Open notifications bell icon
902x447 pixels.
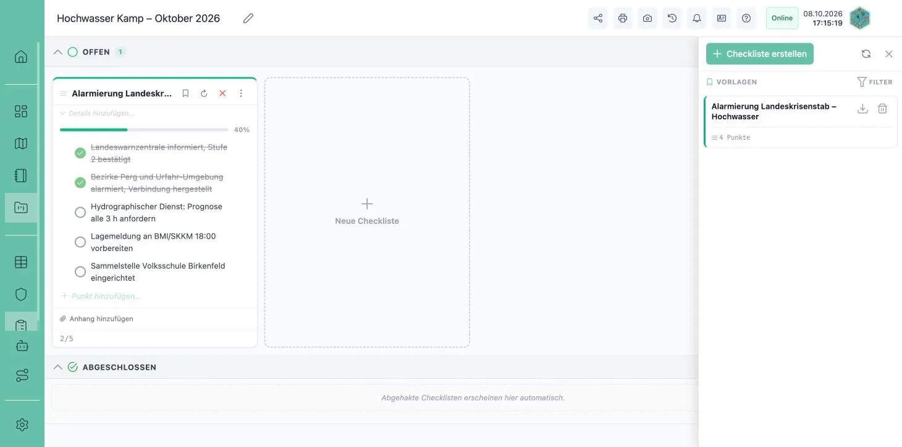697,19
